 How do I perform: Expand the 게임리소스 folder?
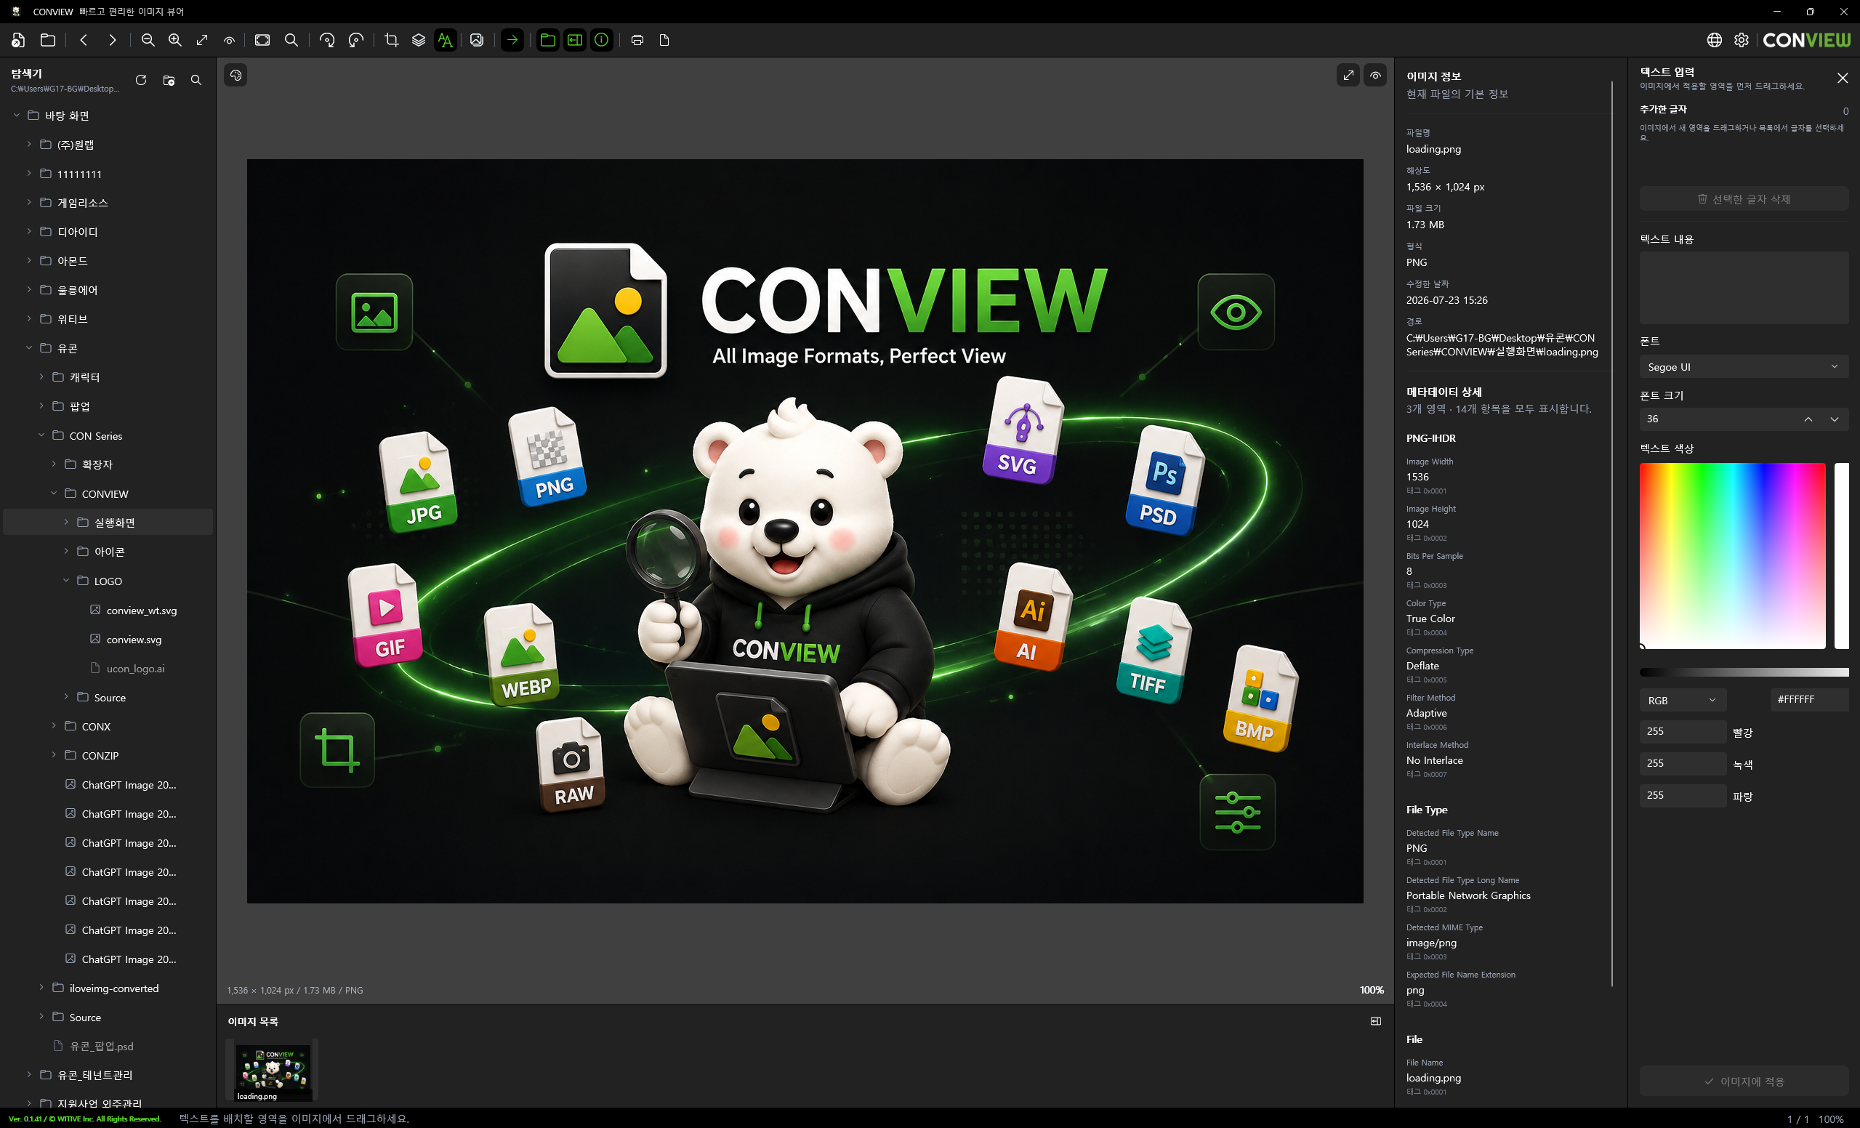(28, 202)
